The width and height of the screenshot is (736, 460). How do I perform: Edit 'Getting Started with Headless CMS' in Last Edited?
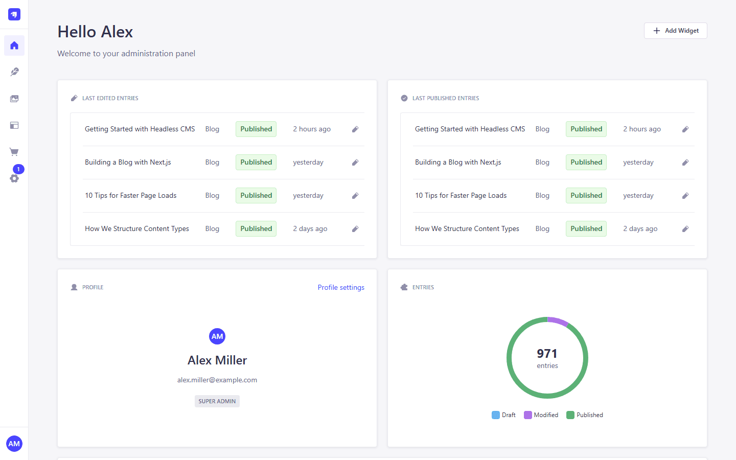pyautogui.click(x=355, y=129)
